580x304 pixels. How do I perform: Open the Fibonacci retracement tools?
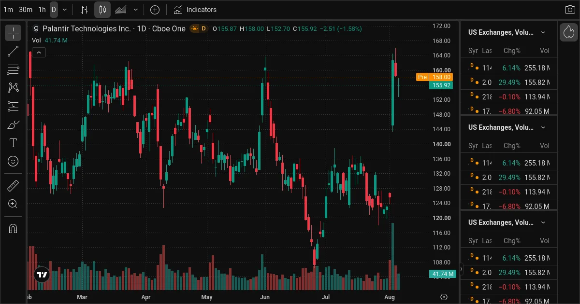point(13,69)
